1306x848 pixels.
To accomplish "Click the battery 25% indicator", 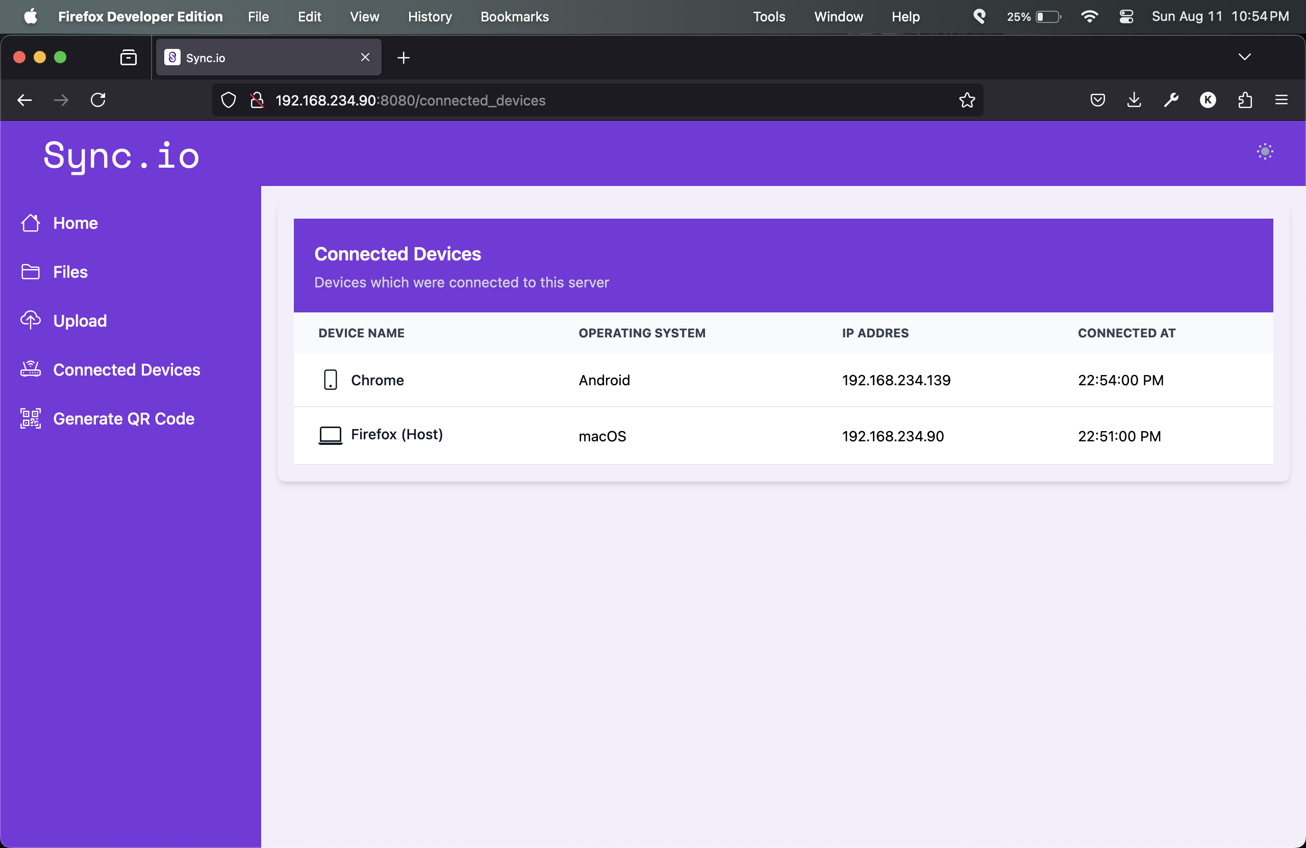I will click(x=1034, y=16).
